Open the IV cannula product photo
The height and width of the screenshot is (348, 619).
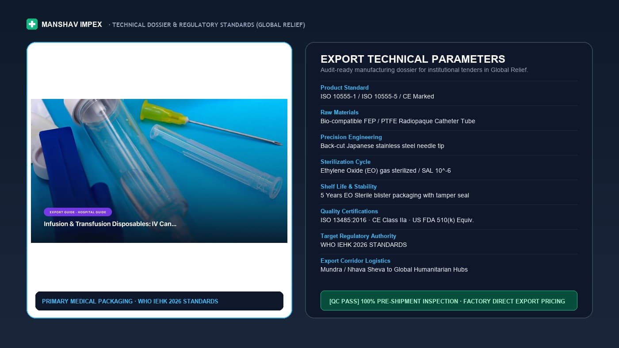pyautogui.click(x=159, y=171)
